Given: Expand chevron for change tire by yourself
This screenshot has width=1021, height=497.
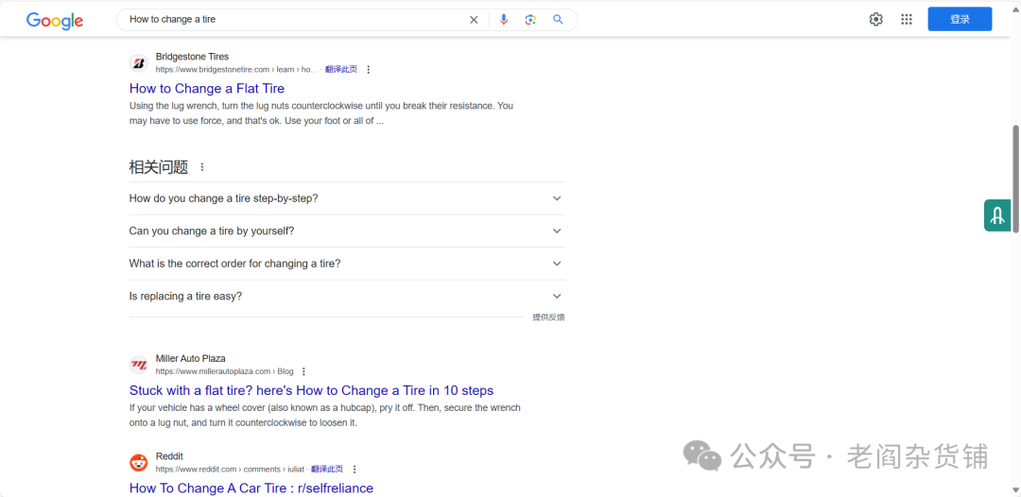Looking at the screenshot, I should point(557,231).
